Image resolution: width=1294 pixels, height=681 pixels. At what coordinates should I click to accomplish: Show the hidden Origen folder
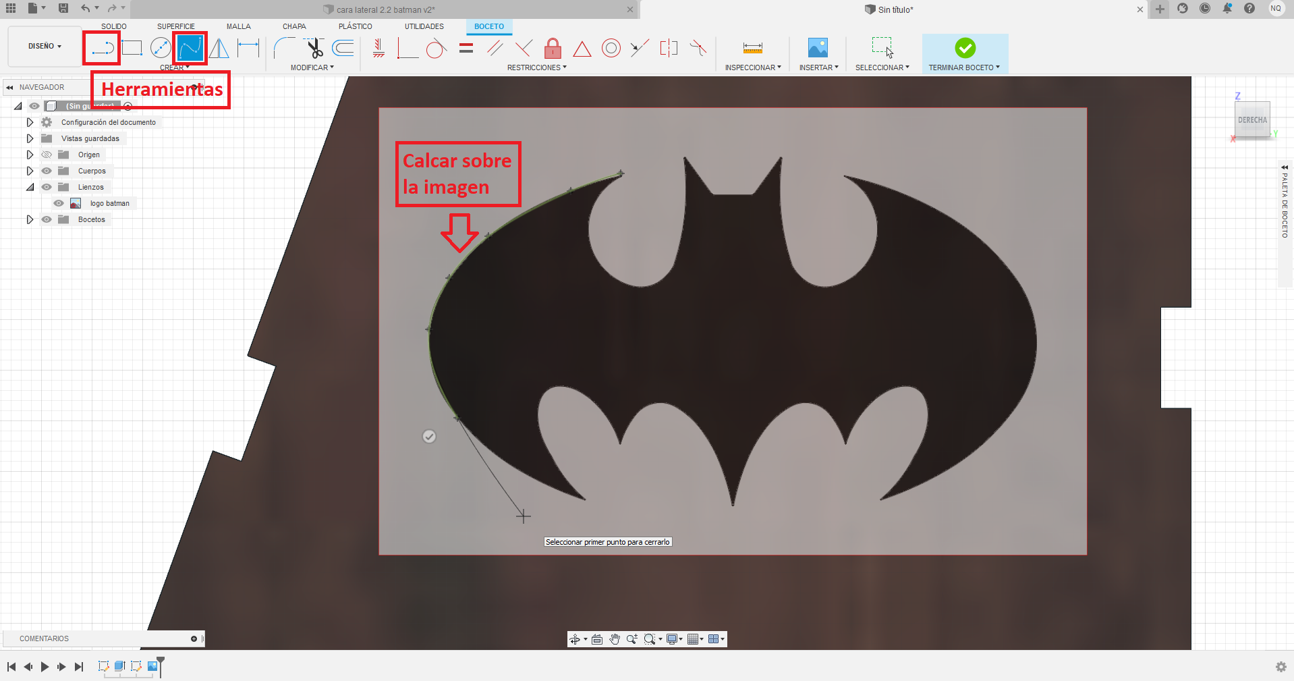(47, 155)
